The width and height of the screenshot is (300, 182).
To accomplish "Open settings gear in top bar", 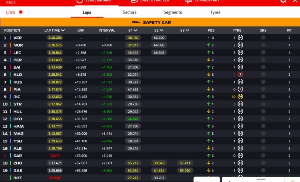I will 283,1.
